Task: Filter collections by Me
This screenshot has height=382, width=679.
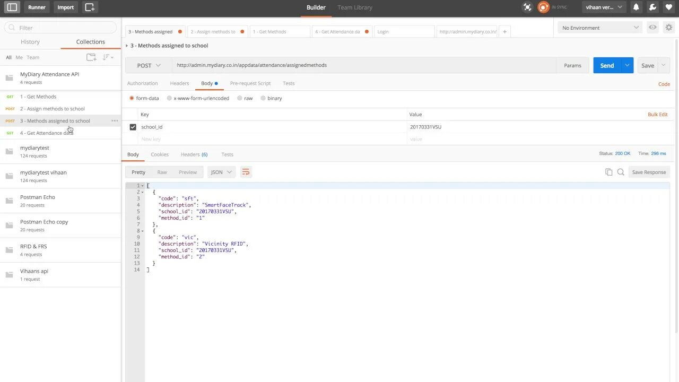Action: coord(19,57)
